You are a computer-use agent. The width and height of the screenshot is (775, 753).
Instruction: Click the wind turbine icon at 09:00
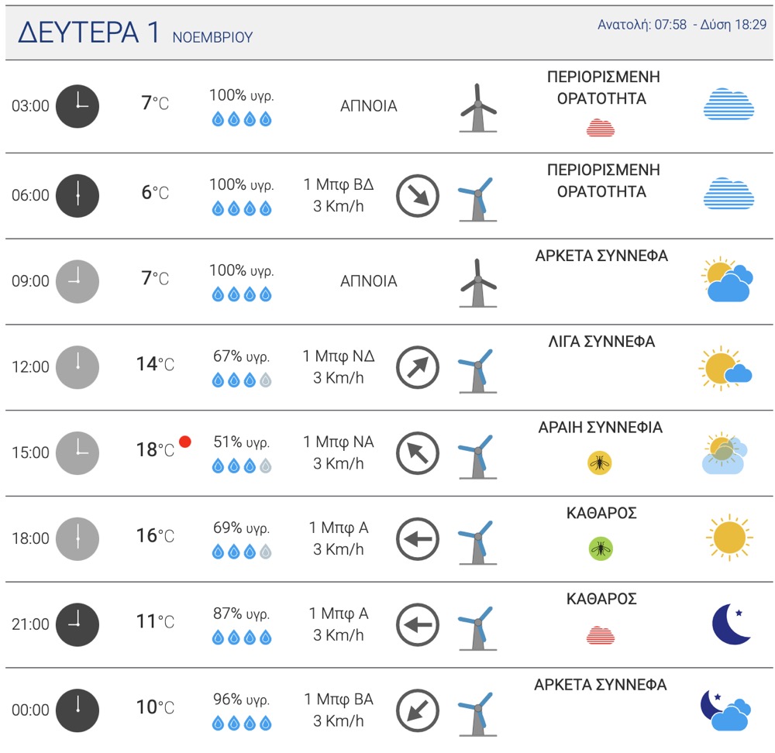tap(478, 283)
